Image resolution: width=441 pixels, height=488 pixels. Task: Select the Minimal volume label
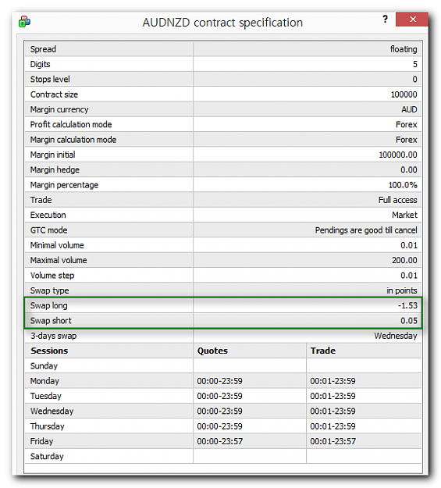[57, 245]
